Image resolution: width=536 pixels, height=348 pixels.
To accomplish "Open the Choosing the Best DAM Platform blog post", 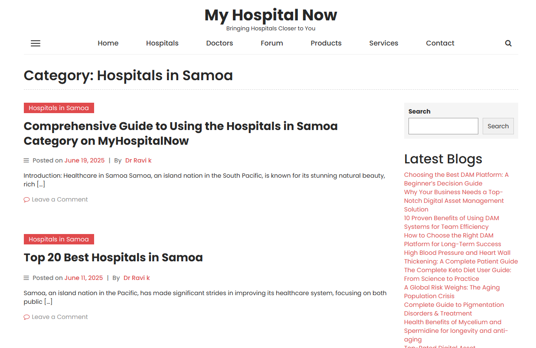I will click(x=456, y=179).
